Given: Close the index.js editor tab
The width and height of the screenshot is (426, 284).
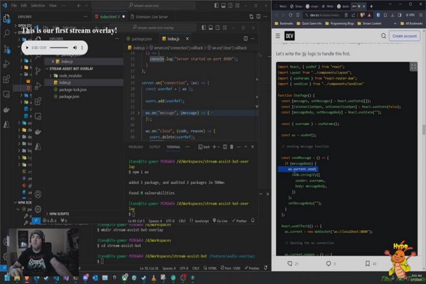Looking at the screenshot, I should pyautogui.click(x=187, y=38).
